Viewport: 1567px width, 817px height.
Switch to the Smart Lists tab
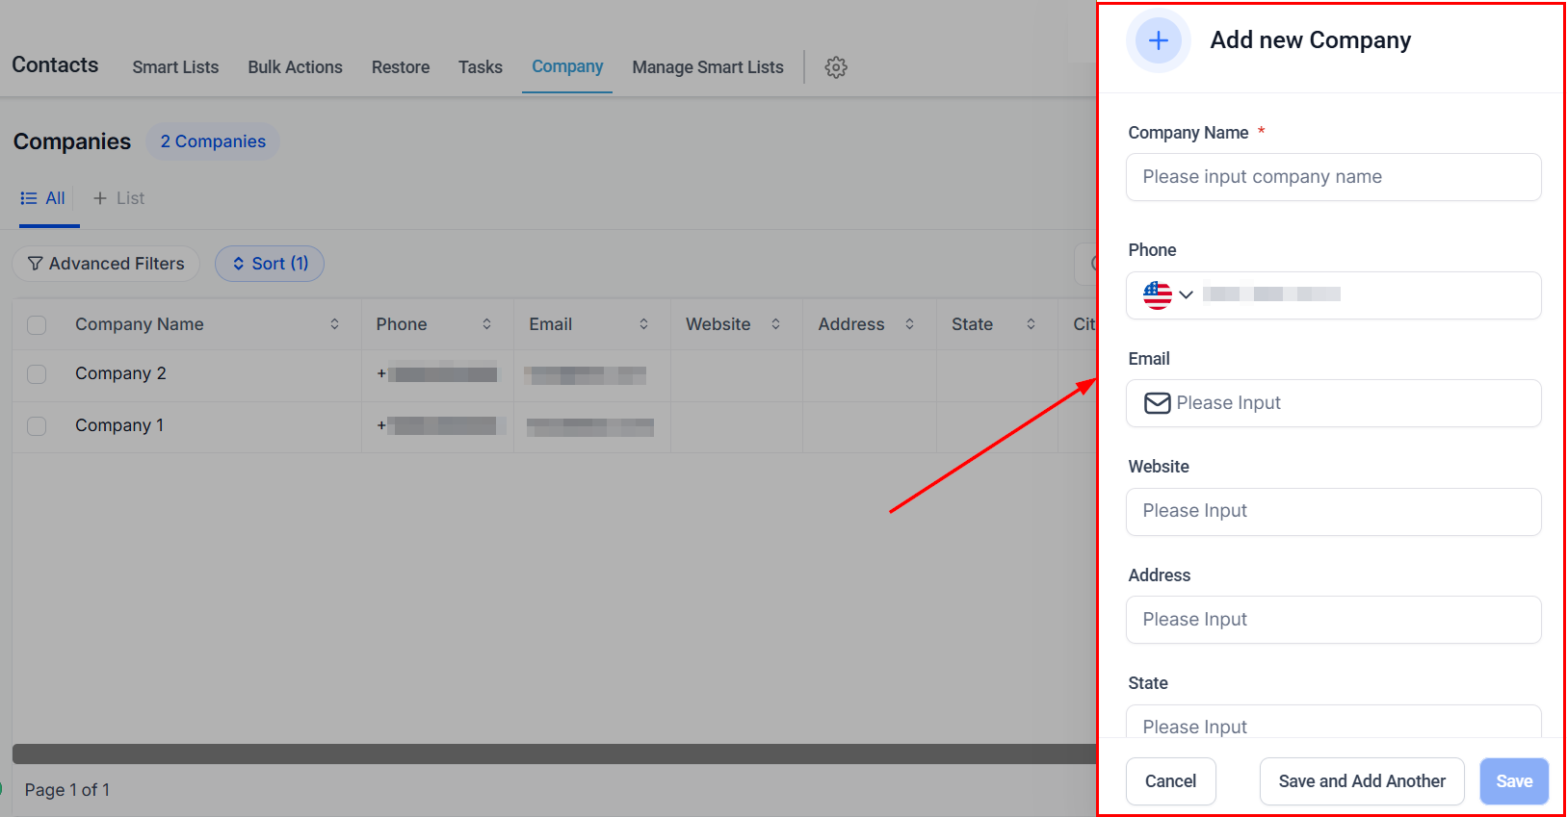(175, 67)
